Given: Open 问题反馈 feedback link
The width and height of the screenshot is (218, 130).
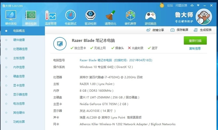Looking at the screenshot, I should 181,5.
